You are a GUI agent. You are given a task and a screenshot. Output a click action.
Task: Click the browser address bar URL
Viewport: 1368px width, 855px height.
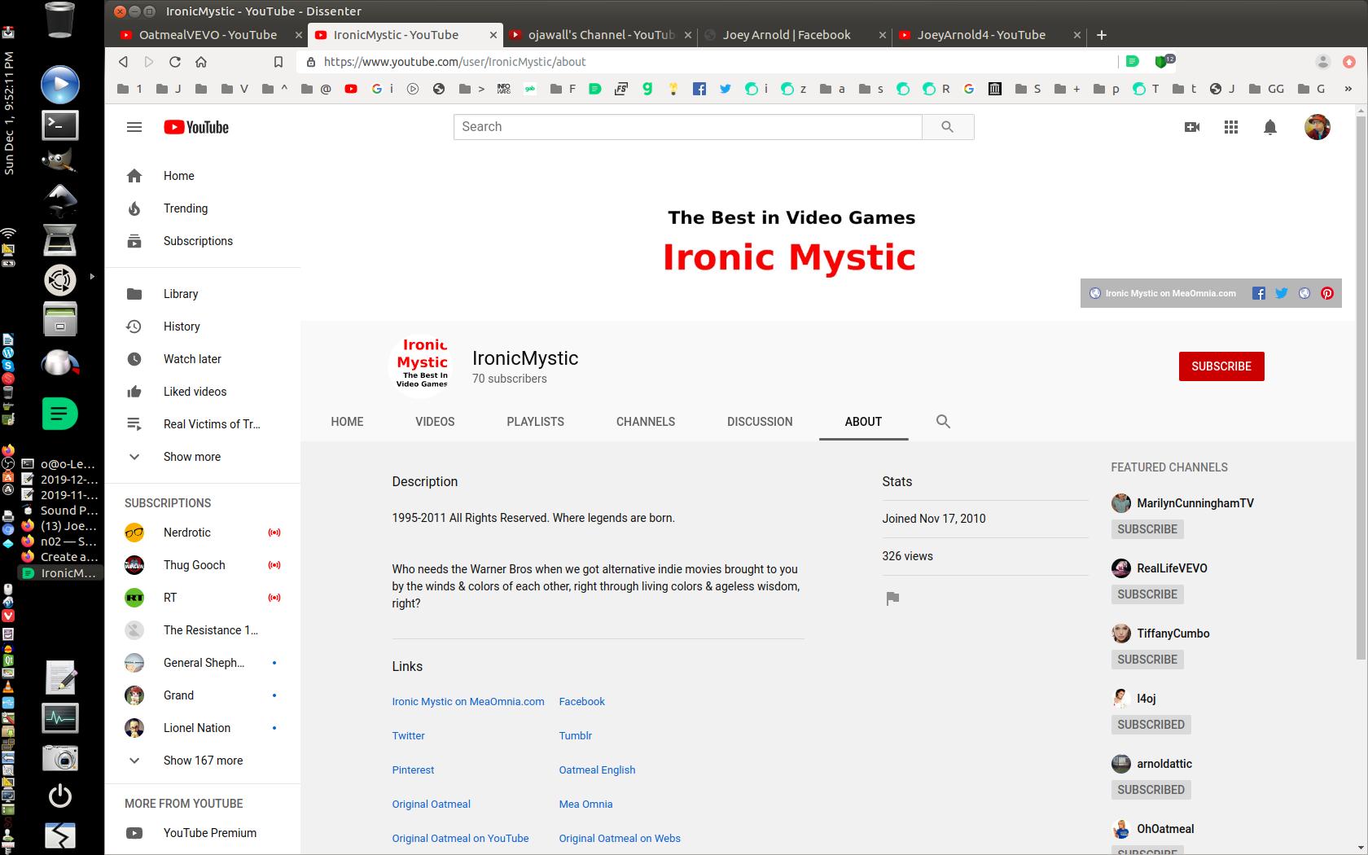tap(455, 62)
